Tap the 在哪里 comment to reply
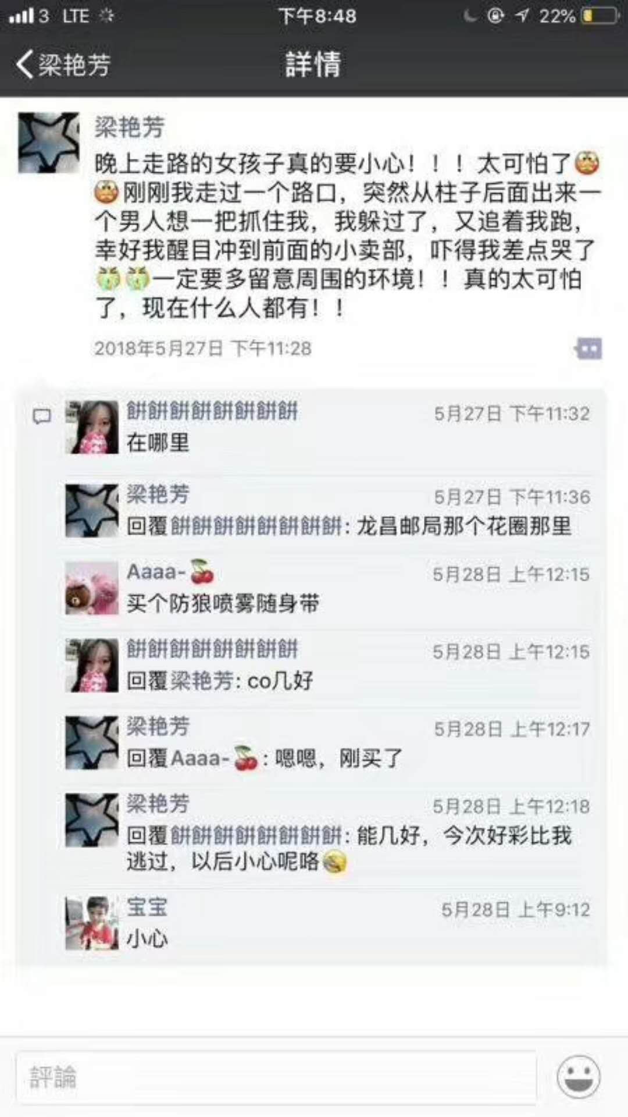The image size is (628, 1117). click(x=158, y=443)
